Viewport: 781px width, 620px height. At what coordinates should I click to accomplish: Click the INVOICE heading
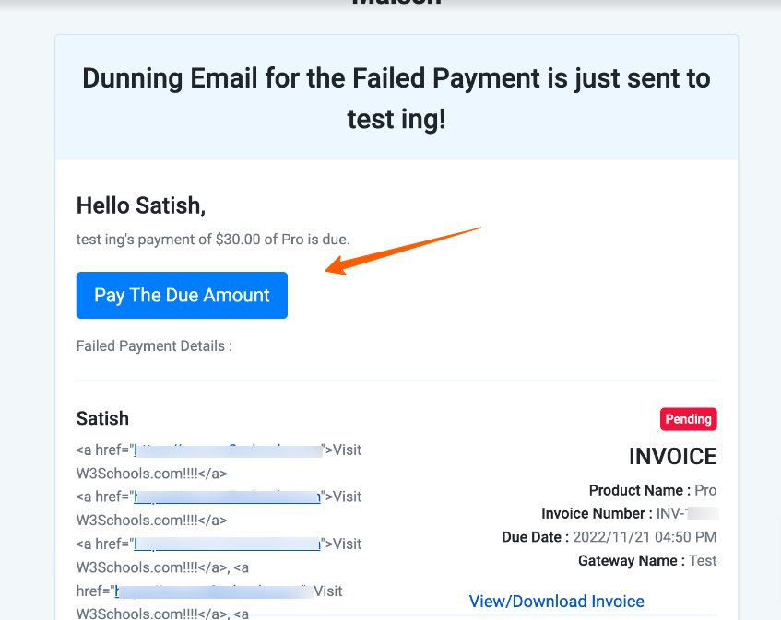point(673,456)
